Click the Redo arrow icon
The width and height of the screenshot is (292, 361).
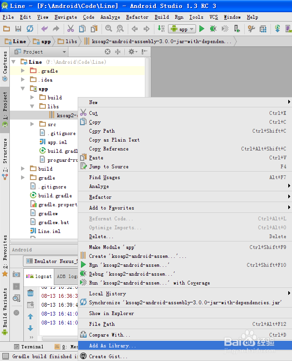coord(56,29)
